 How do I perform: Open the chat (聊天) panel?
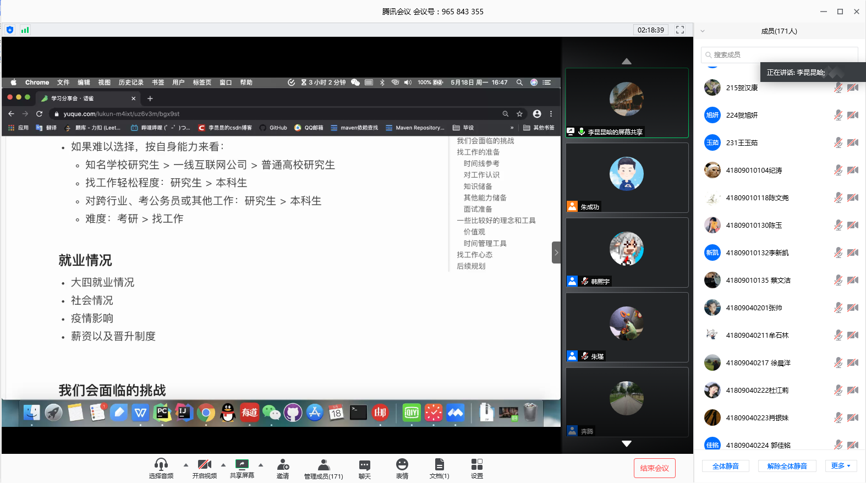coord(364,464)
